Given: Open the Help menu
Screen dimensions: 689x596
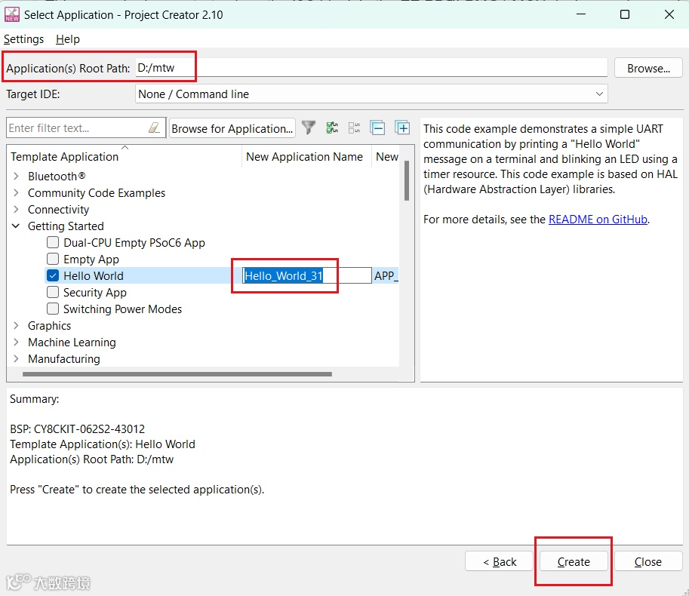Looking at the screenshot, I should click(68, 39).
